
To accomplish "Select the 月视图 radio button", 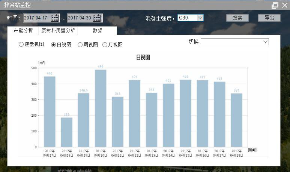I will click(x=105, y=44).
